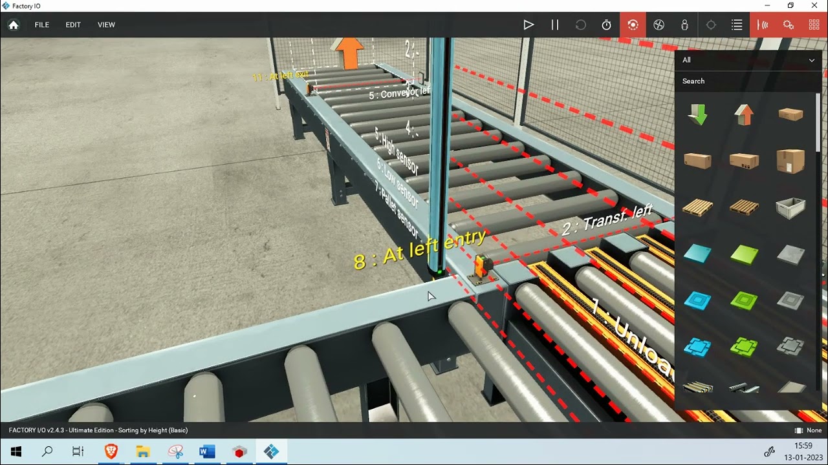Select the grey metal raw material tile
The height and width of the screenshot is (465, 828).
pos(790,254)
